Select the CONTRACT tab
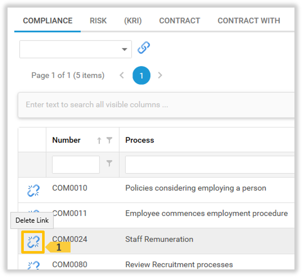 [x=179, y=21]
